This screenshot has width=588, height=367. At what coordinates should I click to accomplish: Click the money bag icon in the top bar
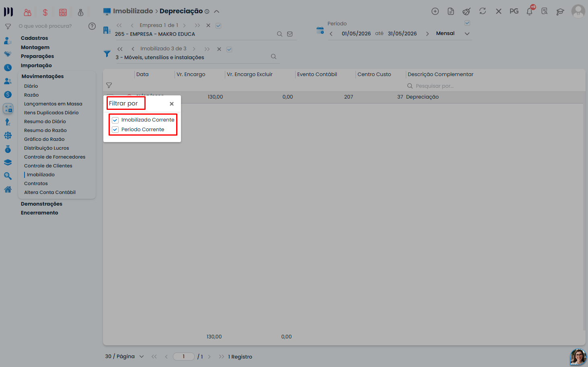coord(80,12)
